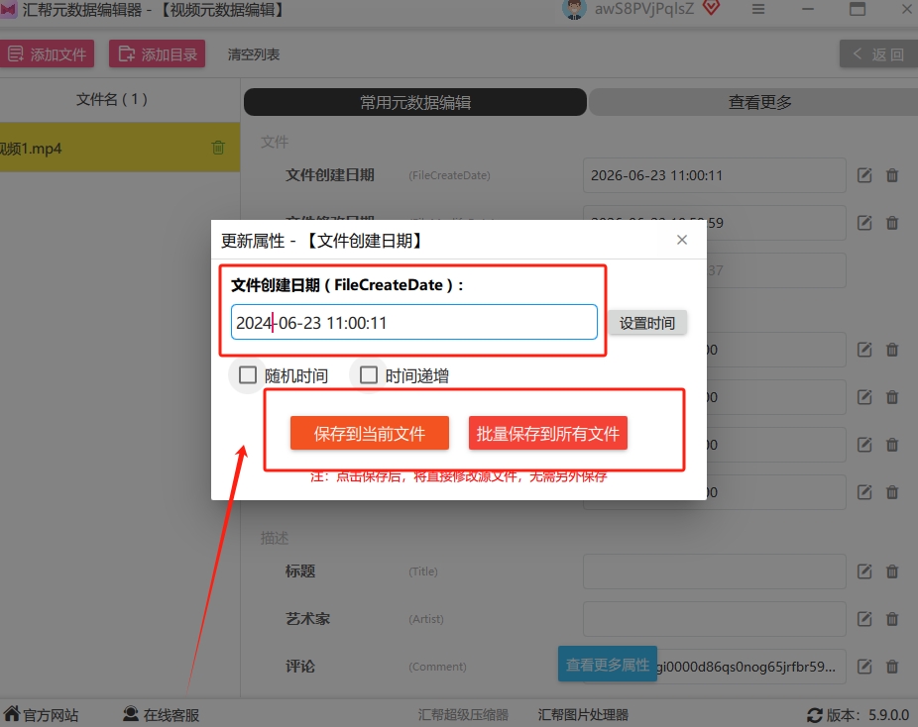Image resolution: width=918 pixels, height=727 pixels.
Task: Open 汇帮图片处理器 link
Action: pos(583,715)
